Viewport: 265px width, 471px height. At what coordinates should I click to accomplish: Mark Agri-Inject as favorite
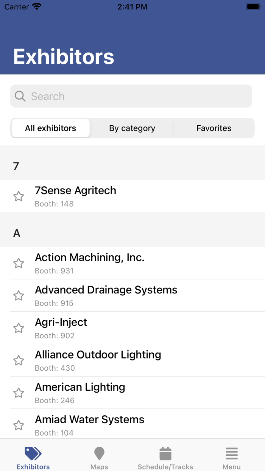click(x=19, y=328)
